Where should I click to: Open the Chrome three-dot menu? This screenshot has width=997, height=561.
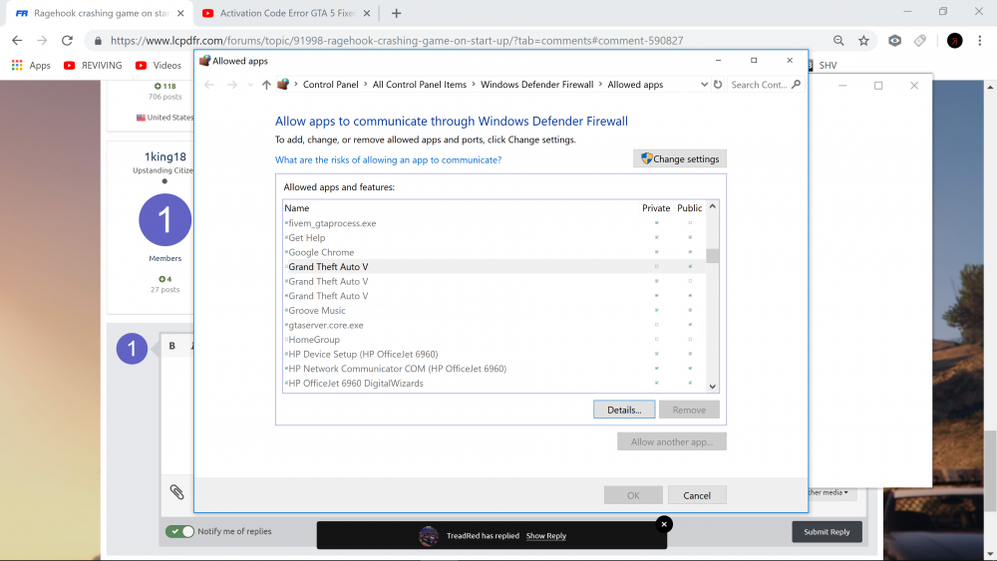tap(979, 41)
